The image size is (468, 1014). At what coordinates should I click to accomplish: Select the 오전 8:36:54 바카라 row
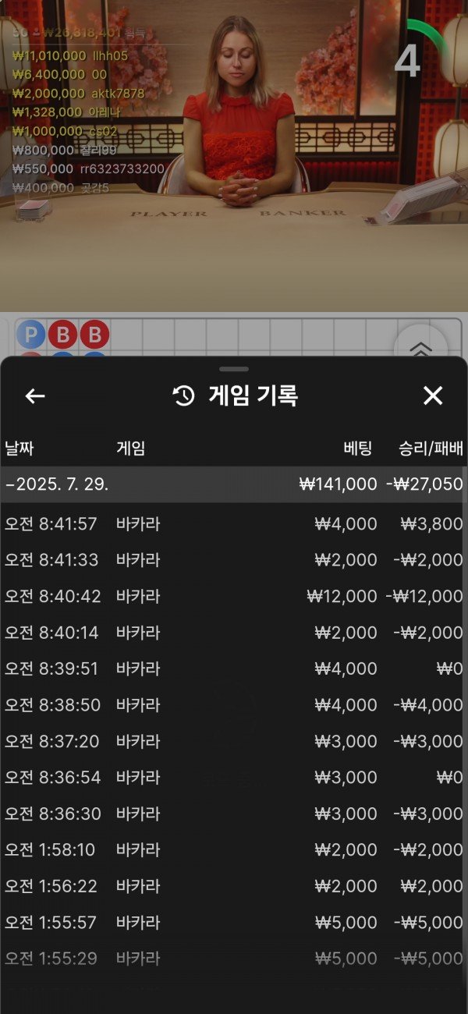pos(234,778)
